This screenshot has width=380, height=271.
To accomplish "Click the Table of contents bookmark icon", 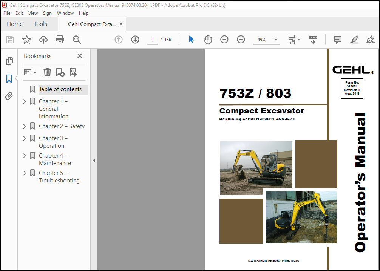I will pos(32,89).
